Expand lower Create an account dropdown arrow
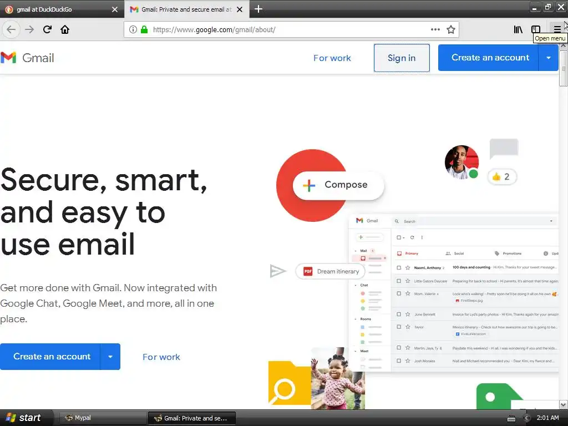This screenshot has height=426, width=568. pyautogui.click(x=110, y=357)
